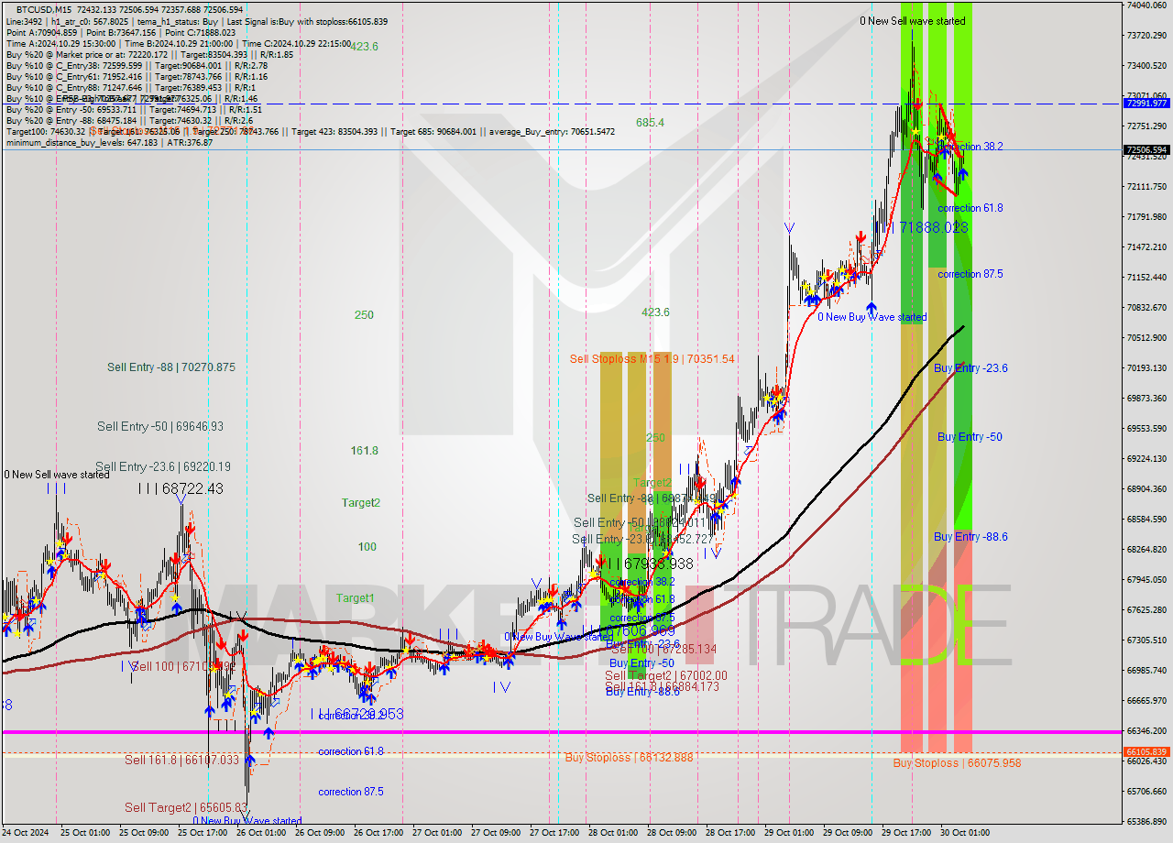The width and height of the screenshot is (1173, 843).
Task: Select the 'Buy Entry -88.6' label on red zone
Action: point(970,537)
